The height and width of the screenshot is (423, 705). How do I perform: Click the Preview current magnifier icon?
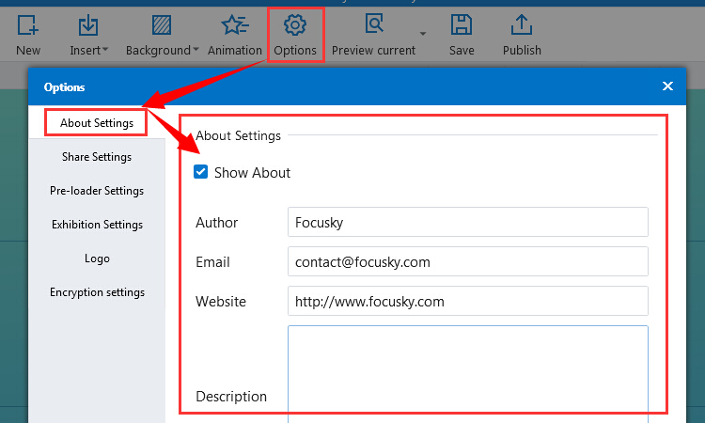(373, 24)
